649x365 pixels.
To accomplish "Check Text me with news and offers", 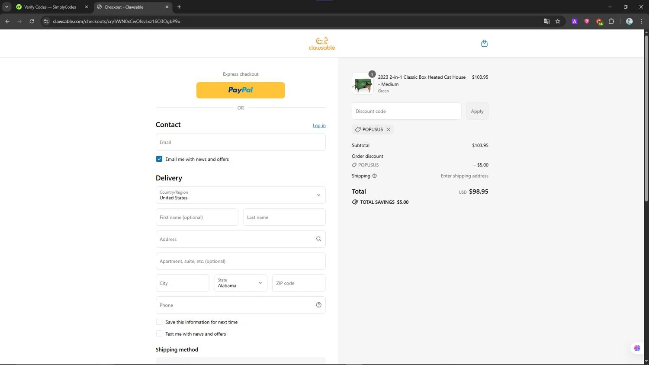I will pyautogui.click(x=159, y=334).
